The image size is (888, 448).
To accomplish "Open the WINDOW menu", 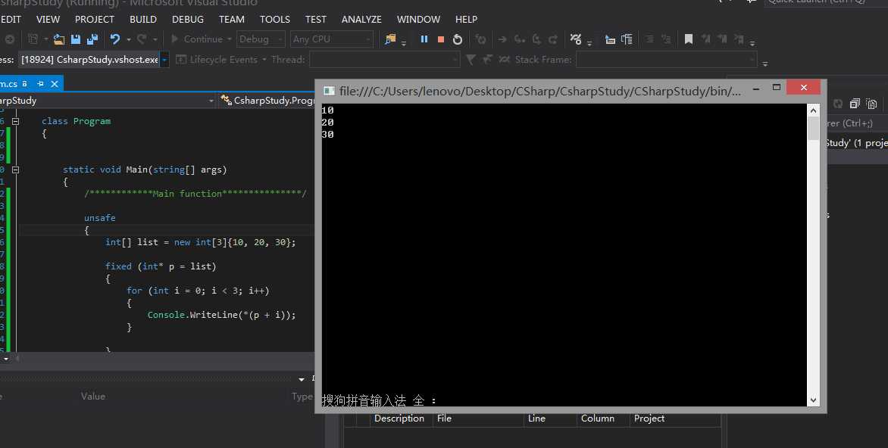I will click(x=418, y=19).
